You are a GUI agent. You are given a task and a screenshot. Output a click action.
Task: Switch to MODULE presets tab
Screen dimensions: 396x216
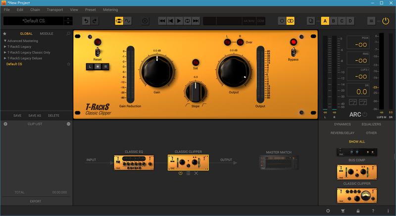(x=47, y=34)
